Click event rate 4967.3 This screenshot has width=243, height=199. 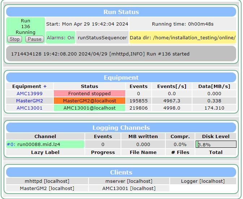point(172,101)
